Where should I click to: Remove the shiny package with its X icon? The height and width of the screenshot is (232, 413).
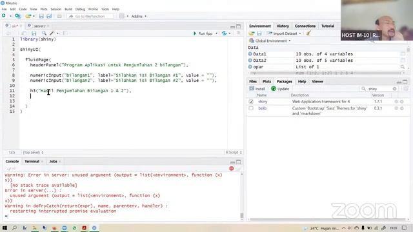coord(401,102)
